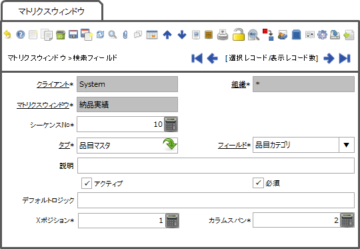Go to parent record with blue up arrow

[x=167, y=35]
